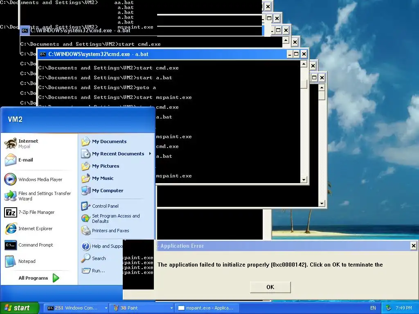Click scroll-up arrow in front cmd window

point(304,64)
